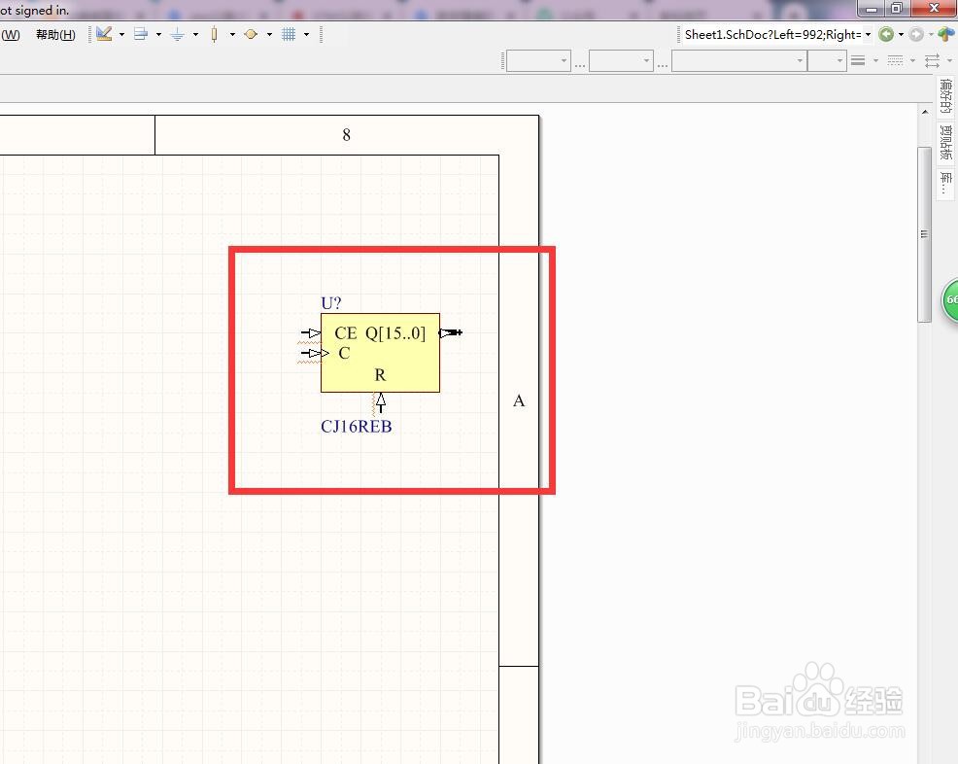Go back with green navigation arrow
This screenshot has width=958, height=764.
point(886,34)
